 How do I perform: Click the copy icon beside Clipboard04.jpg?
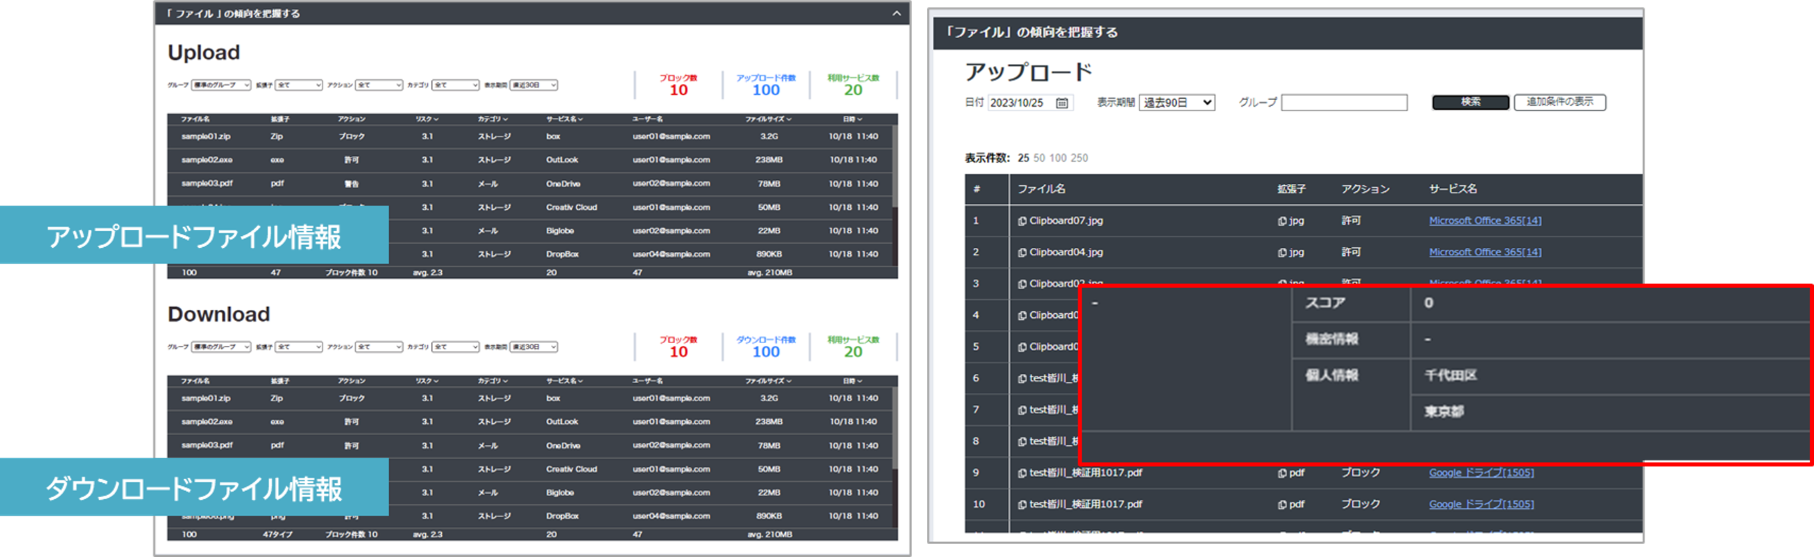[1022, 253]
